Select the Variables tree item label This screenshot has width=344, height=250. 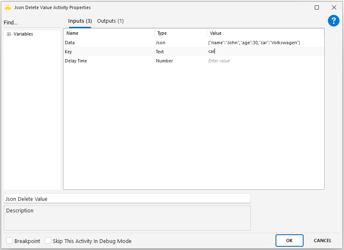(x=23, y=34)
